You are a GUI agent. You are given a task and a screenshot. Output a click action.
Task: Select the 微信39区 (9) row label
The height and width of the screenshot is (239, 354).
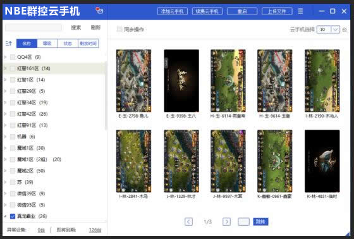(31, 193)
